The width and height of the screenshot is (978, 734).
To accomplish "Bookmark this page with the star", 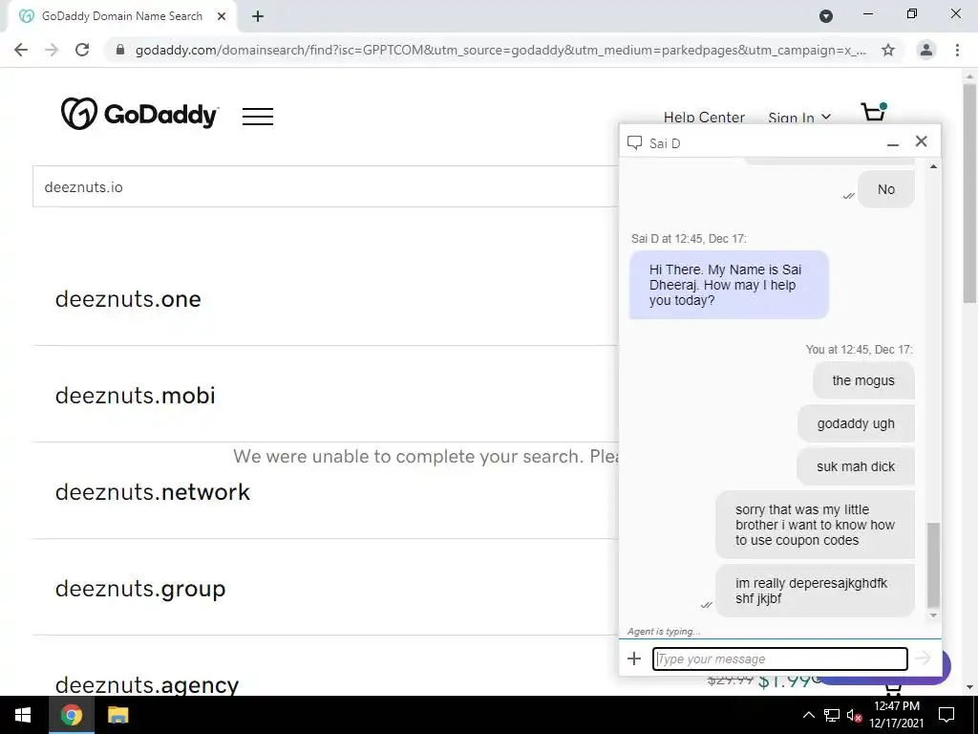I will (888, 50).
